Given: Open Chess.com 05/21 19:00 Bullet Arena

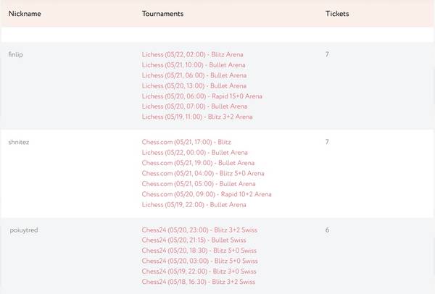Looking at the screenshot, I should (198, 163).
